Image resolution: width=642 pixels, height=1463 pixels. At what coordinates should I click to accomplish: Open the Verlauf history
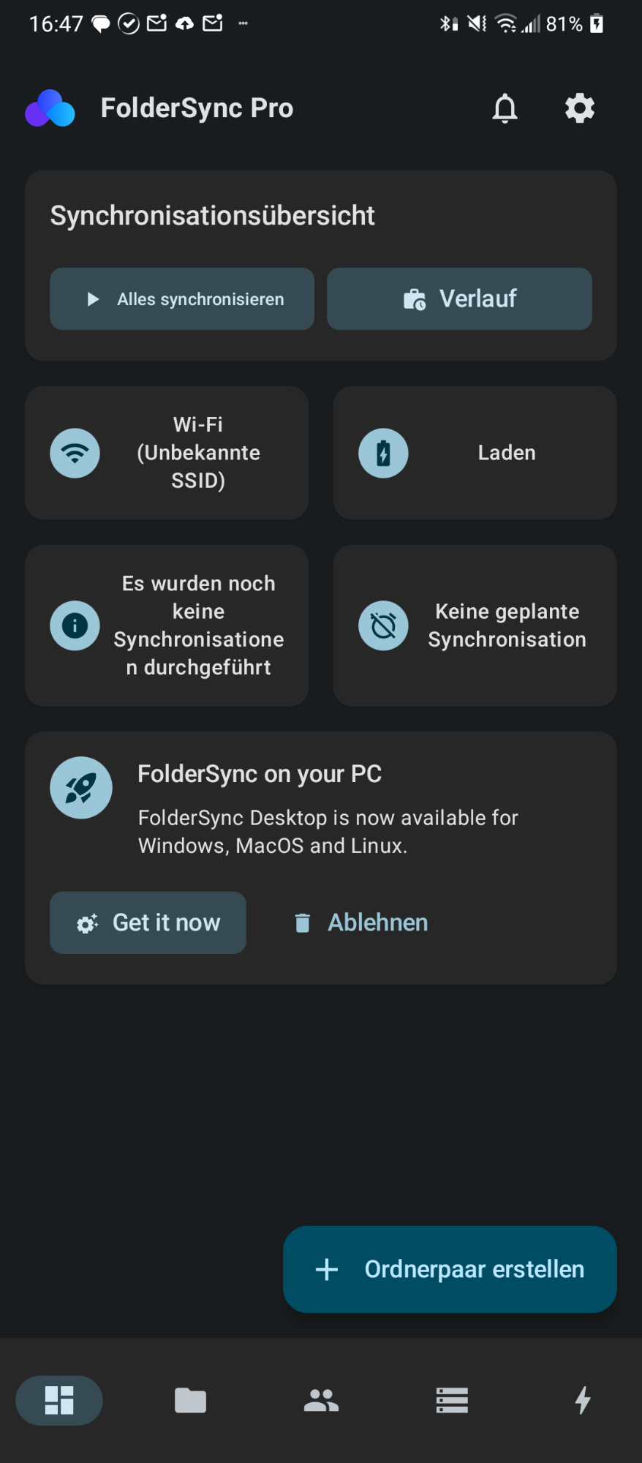tap(459, 298)
